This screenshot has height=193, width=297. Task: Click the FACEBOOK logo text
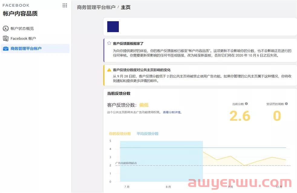tap(16, 5)
